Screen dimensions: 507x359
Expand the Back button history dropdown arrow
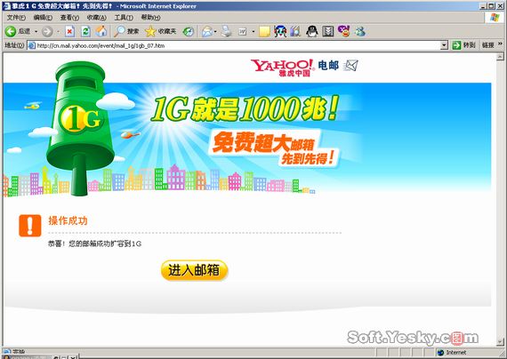click(36, 32)
